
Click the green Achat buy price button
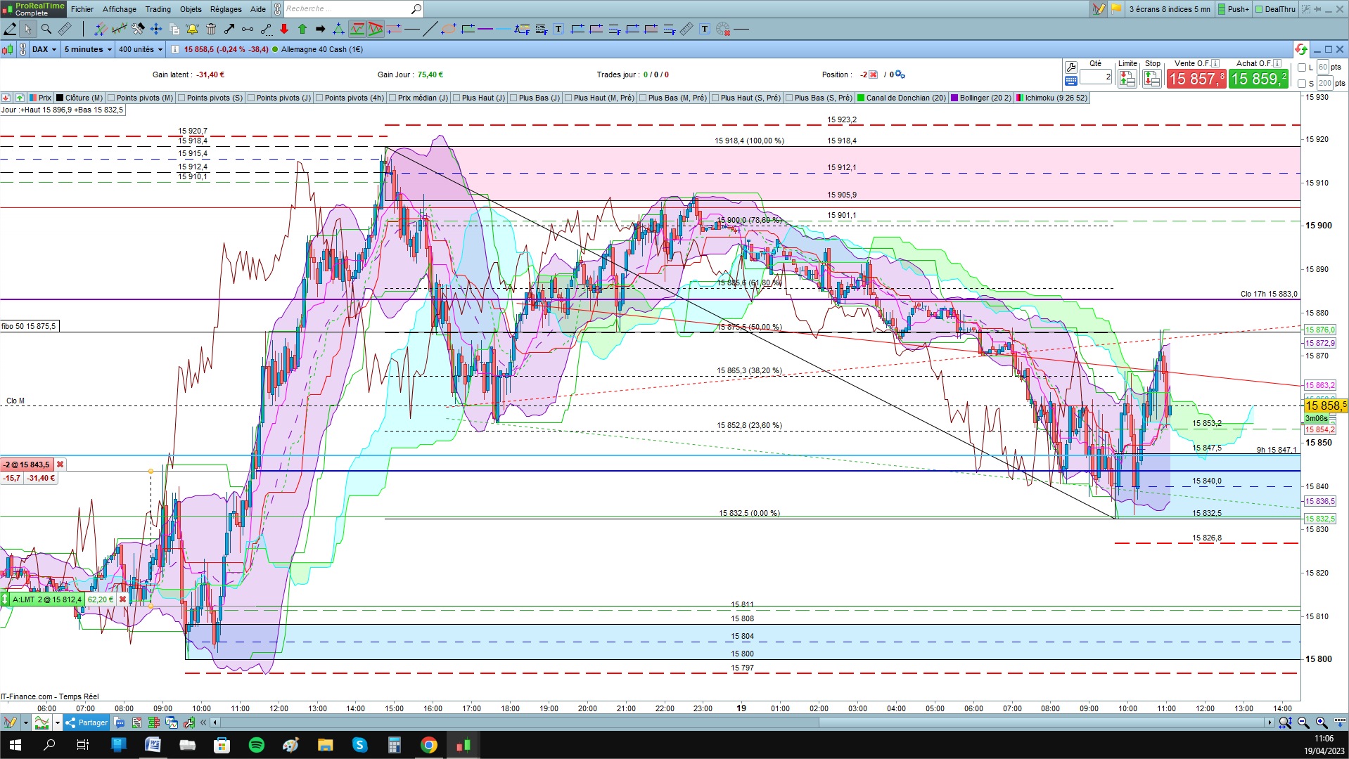click(x=1259, y=79)
